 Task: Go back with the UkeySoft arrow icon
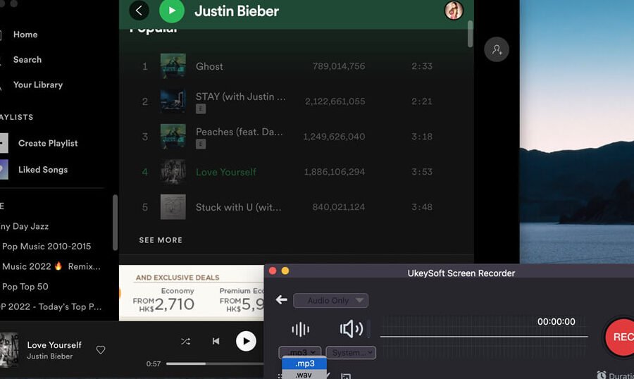pos(281,299)
